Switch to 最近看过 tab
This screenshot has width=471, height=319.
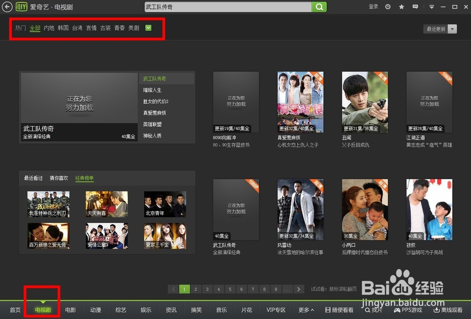click(33, 178)
